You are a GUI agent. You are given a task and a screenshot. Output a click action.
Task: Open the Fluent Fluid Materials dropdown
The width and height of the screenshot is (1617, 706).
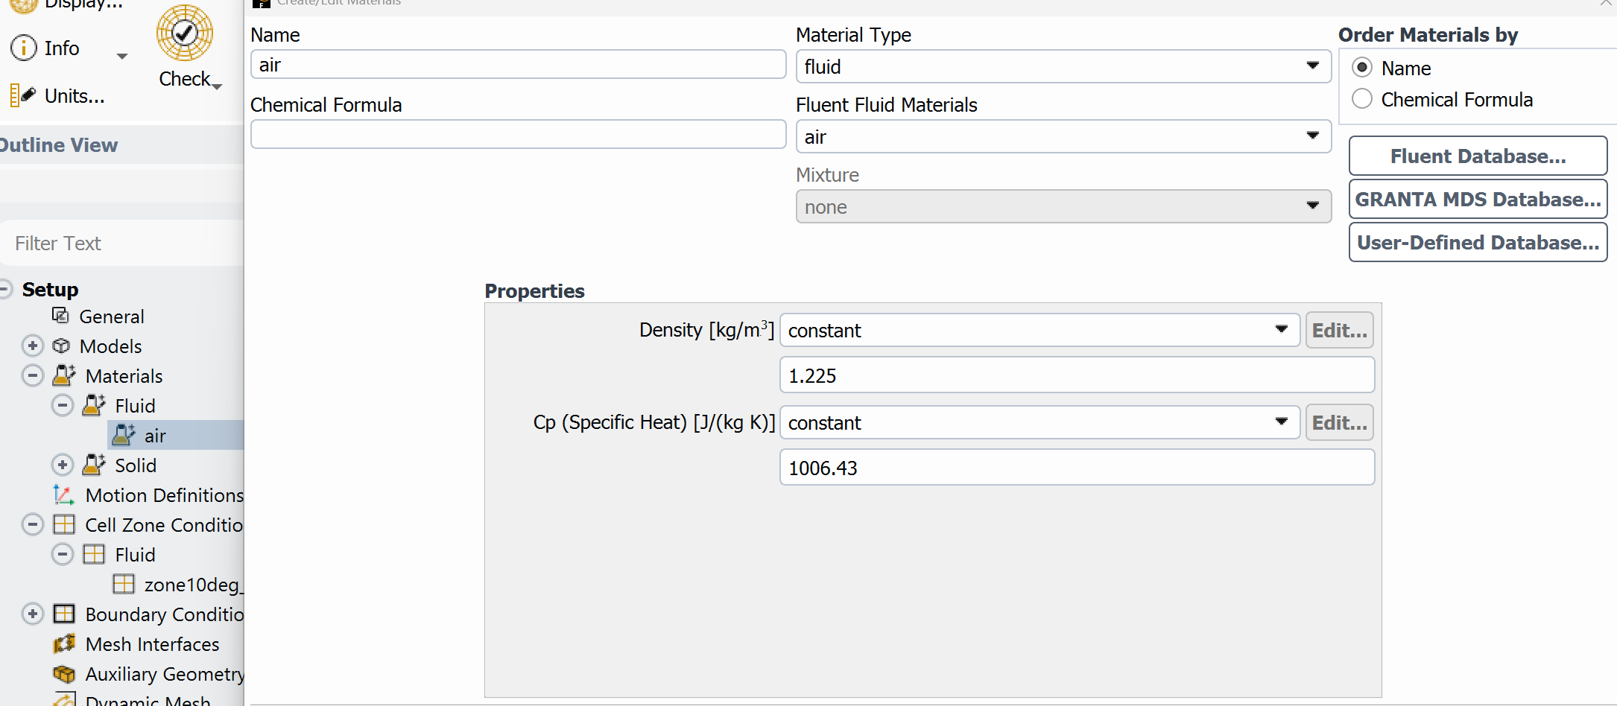click(1063, 137)
